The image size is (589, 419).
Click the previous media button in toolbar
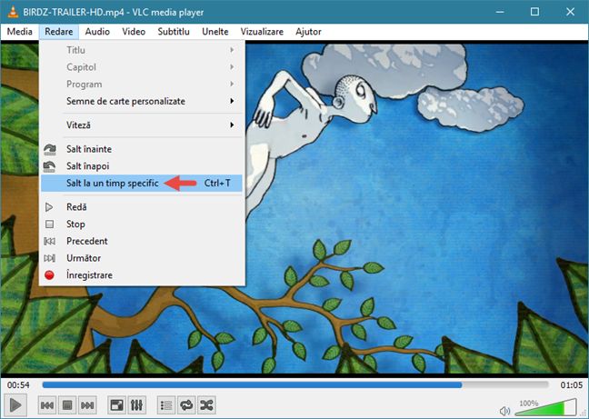[x=47, y=405]
